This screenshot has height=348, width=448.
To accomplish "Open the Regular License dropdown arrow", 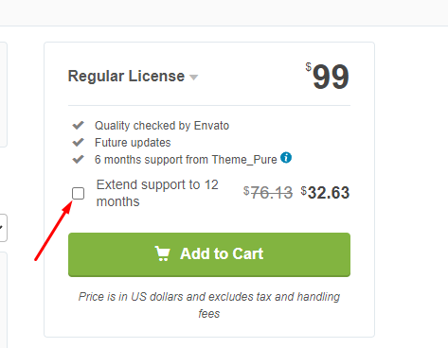I will (193, 77).
